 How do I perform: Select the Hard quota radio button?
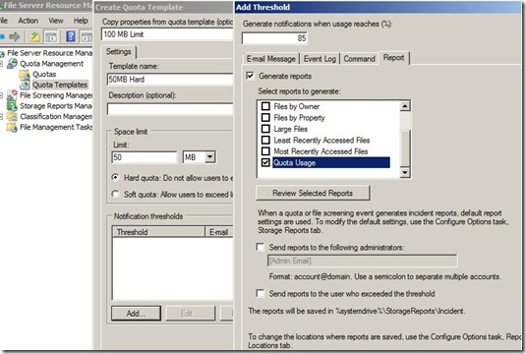point(115,178)
